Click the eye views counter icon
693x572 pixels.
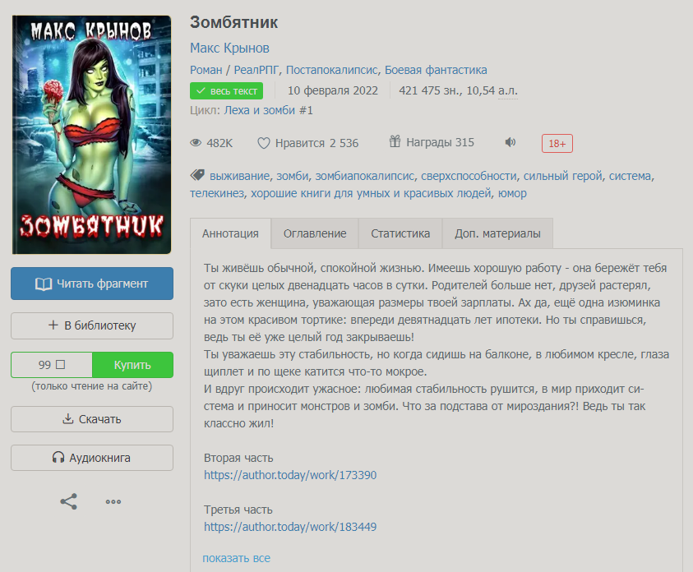tap(196, 143)
